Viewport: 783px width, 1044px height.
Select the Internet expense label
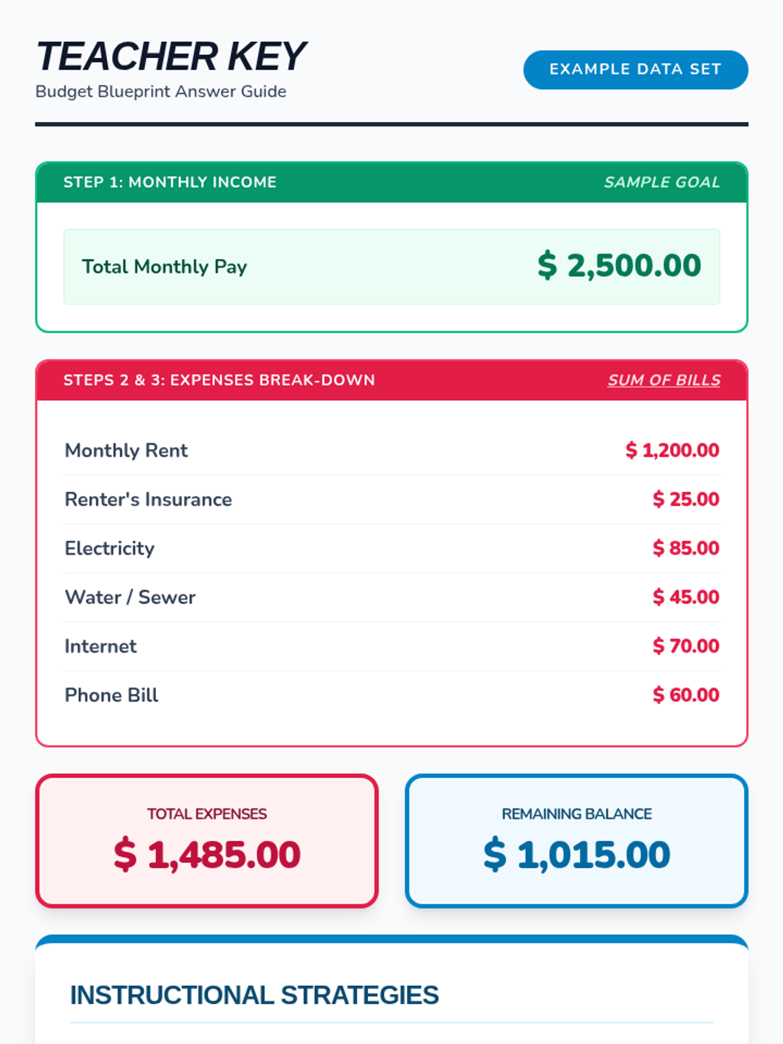[100, 646]
